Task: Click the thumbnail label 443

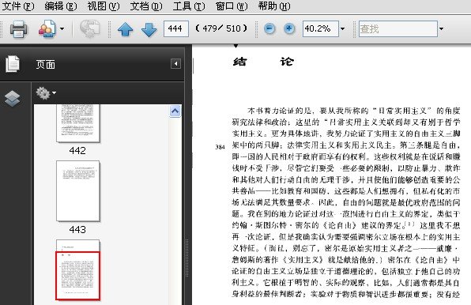Action: [77, 230]
